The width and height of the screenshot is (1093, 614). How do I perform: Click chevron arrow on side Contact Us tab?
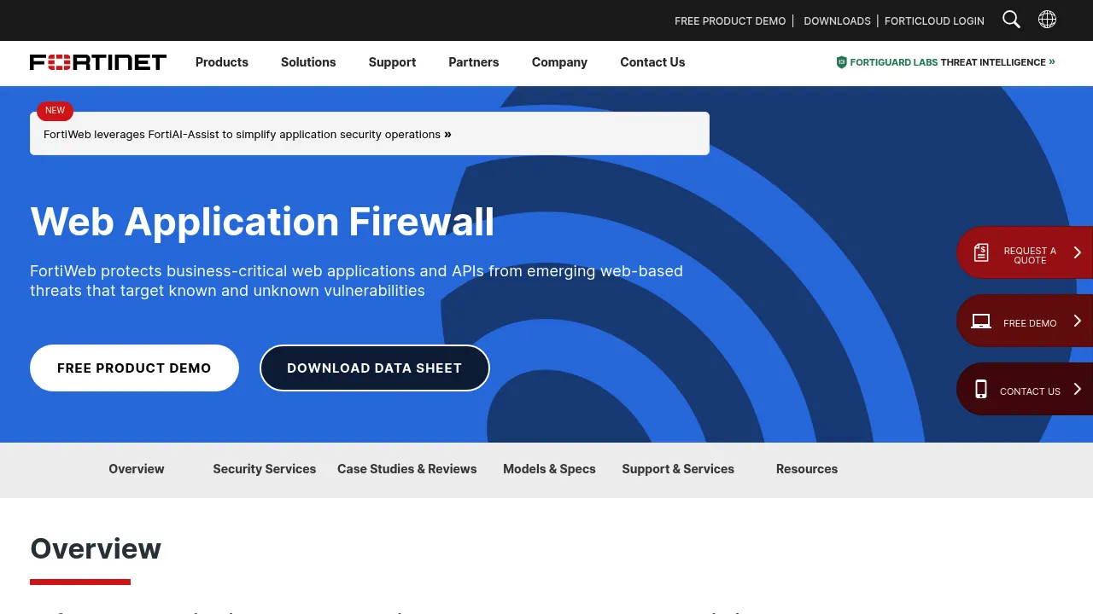(x=1078, y=389)
